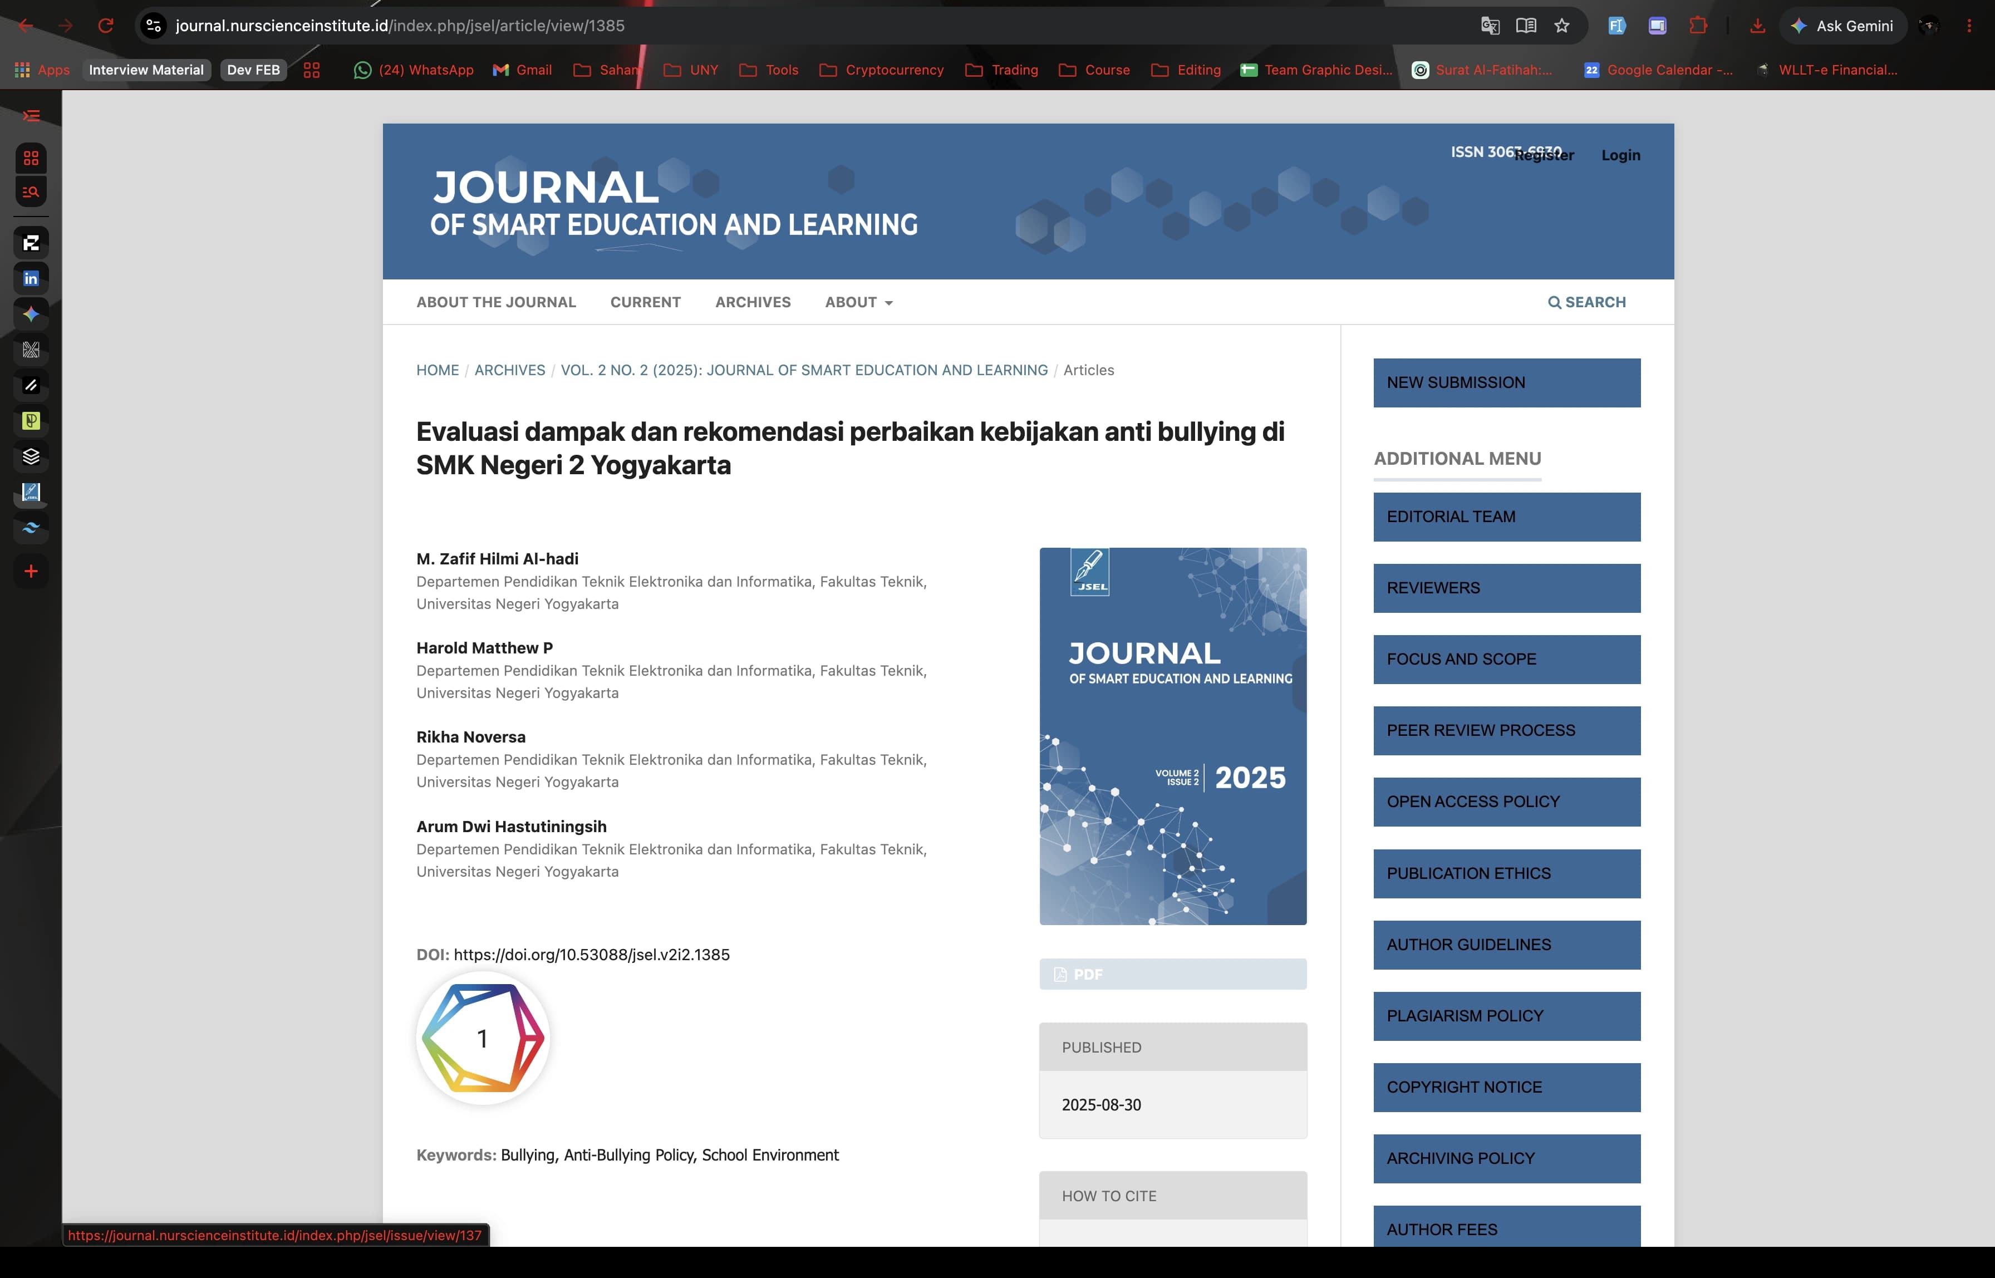Screen dimensions: 1995x1278
Task: Open the Google Translate icon in address bar
Action: coord(1490,26)
